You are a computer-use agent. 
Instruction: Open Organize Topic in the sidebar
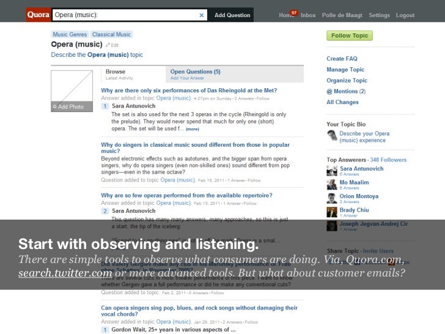(x=347, y=80)
